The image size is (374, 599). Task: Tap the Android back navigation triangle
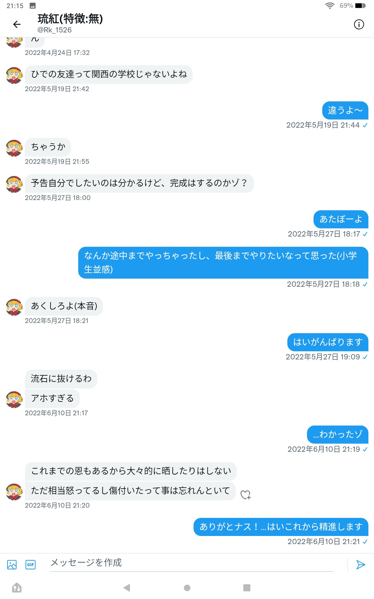click(x=127, y=588)
